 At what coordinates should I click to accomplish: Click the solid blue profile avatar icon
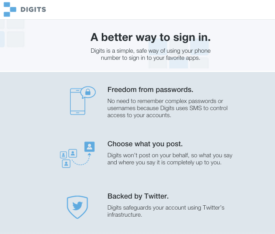(90, 147)
